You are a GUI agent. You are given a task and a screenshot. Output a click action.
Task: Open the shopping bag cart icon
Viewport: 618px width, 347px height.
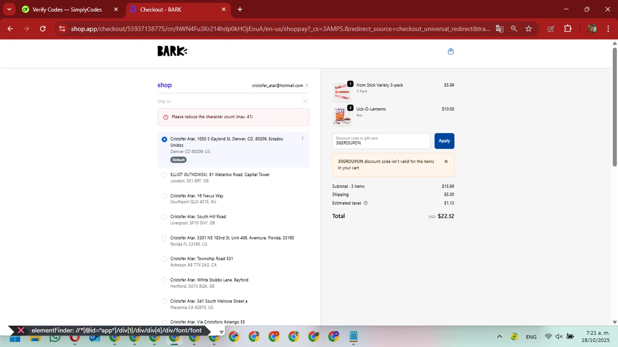point(451,51)
